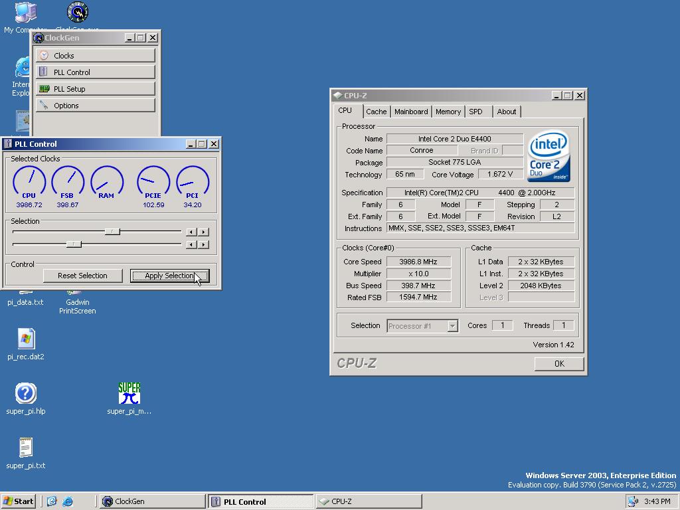The height and width of the screenshot is (510, 680).
Task: Click the upper slider's left arrow button
Action: (191, 232)
